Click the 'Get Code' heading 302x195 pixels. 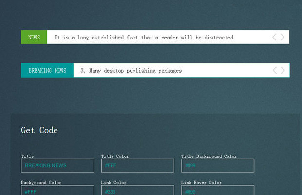click(x=39, y=130)
